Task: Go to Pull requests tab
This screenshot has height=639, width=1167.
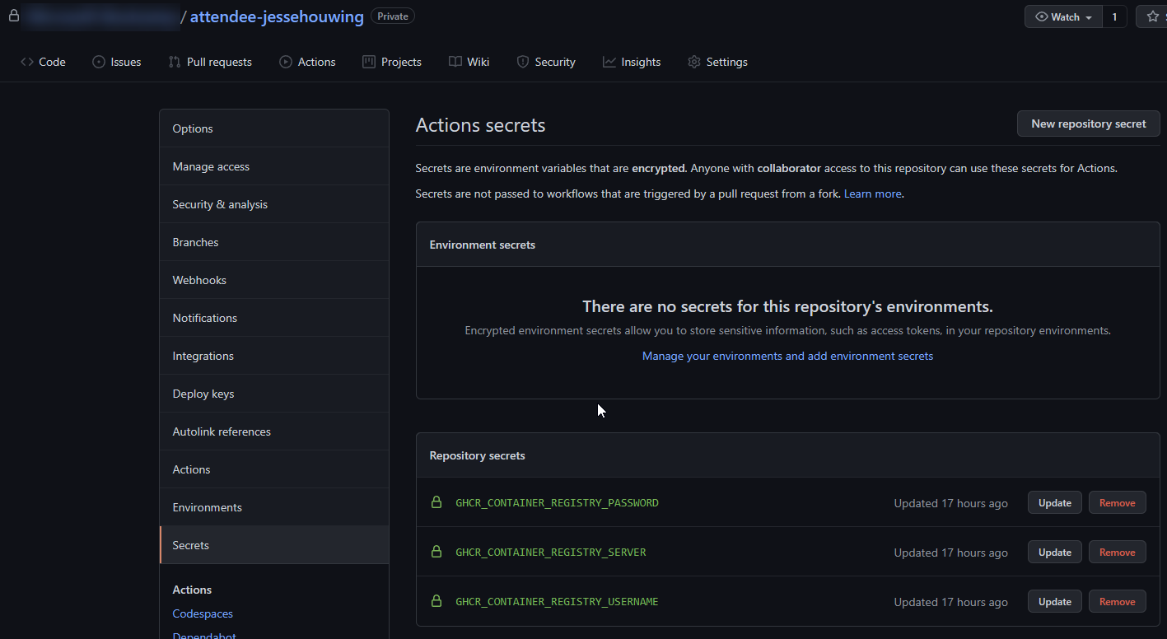Action: (x=210, y=62)
